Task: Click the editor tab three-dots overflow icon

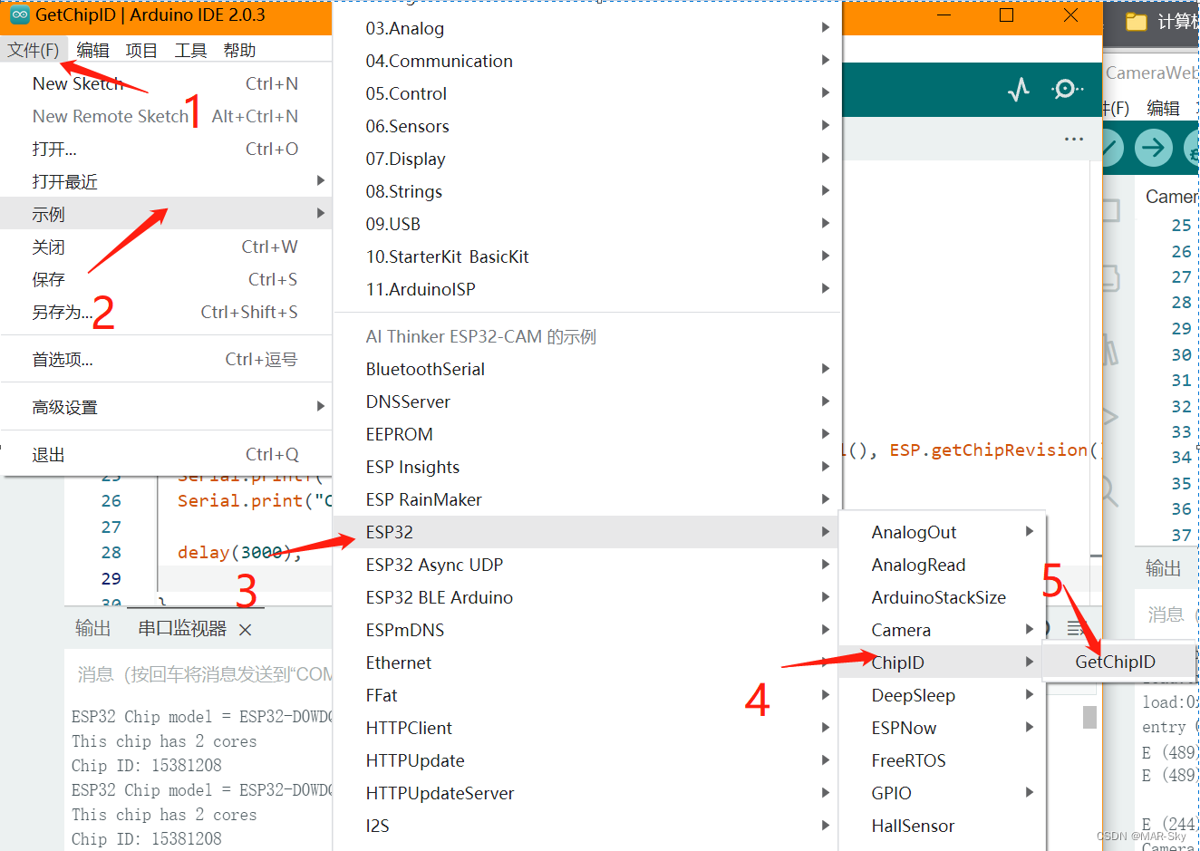Action: click(x=1074, y=139)
